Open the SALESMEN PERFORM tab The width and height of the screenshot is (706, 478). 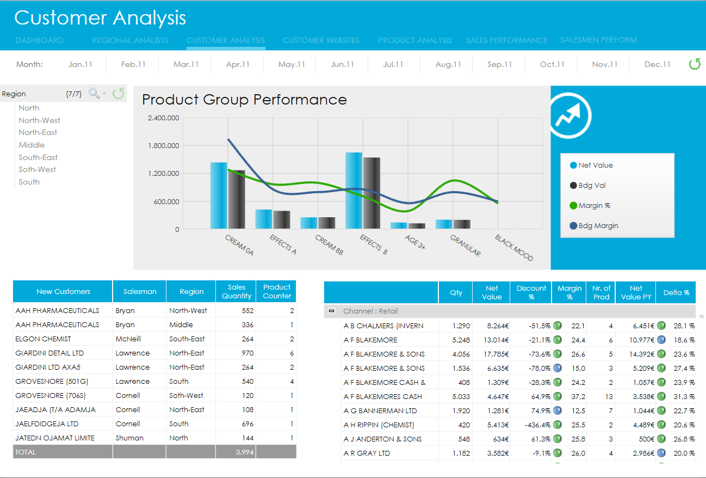(598, 40)
